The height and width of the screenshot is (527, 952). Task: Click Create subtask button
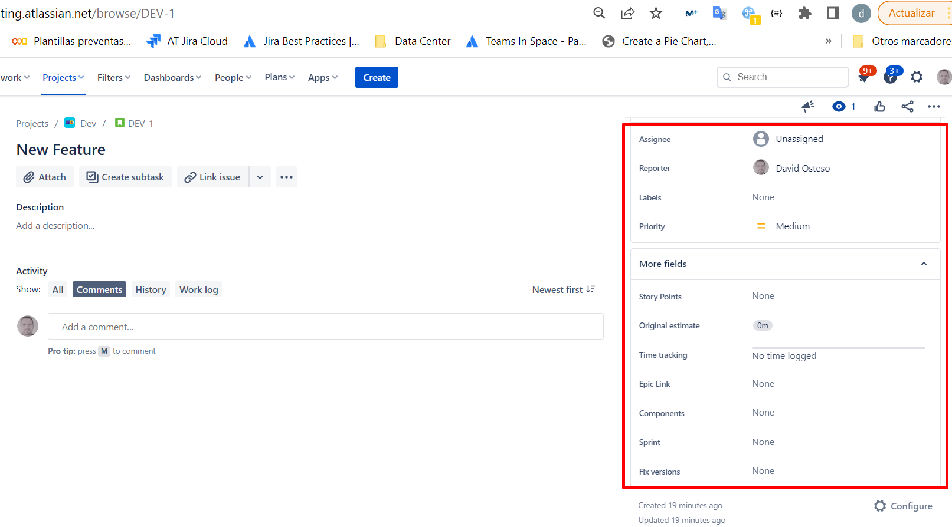coord(125,177)
